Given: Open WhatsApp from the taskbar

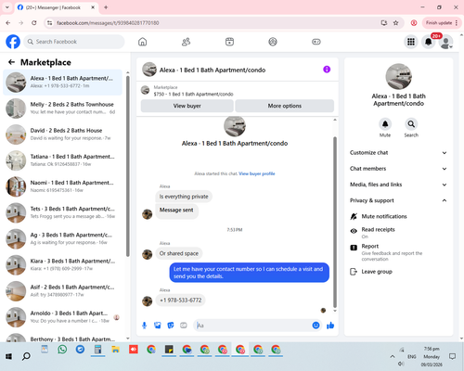Looking at the screenshot, I should 62,350.
